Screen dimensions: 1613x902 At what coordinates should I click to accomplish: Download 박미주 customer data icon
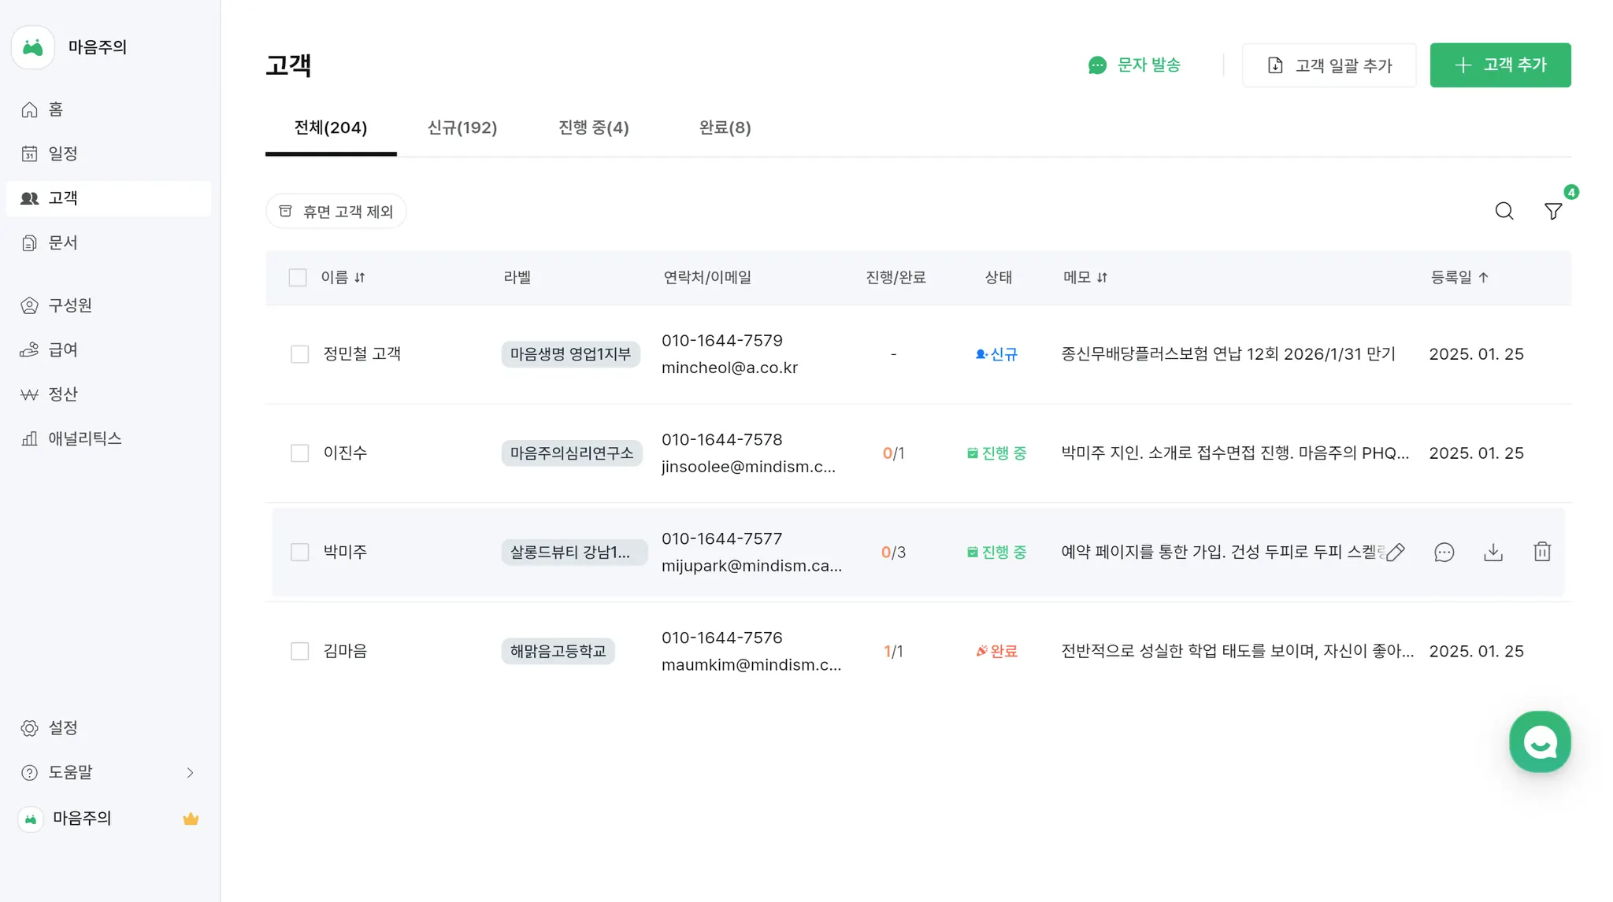[1492, 552]
